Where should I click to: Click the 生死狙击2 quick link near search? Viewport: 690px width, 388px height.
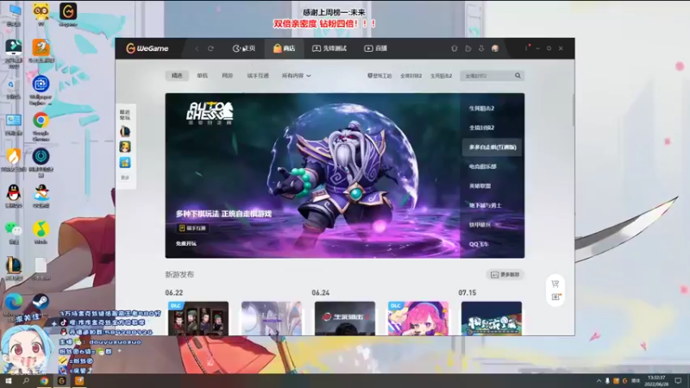click(x=441, y=76)
